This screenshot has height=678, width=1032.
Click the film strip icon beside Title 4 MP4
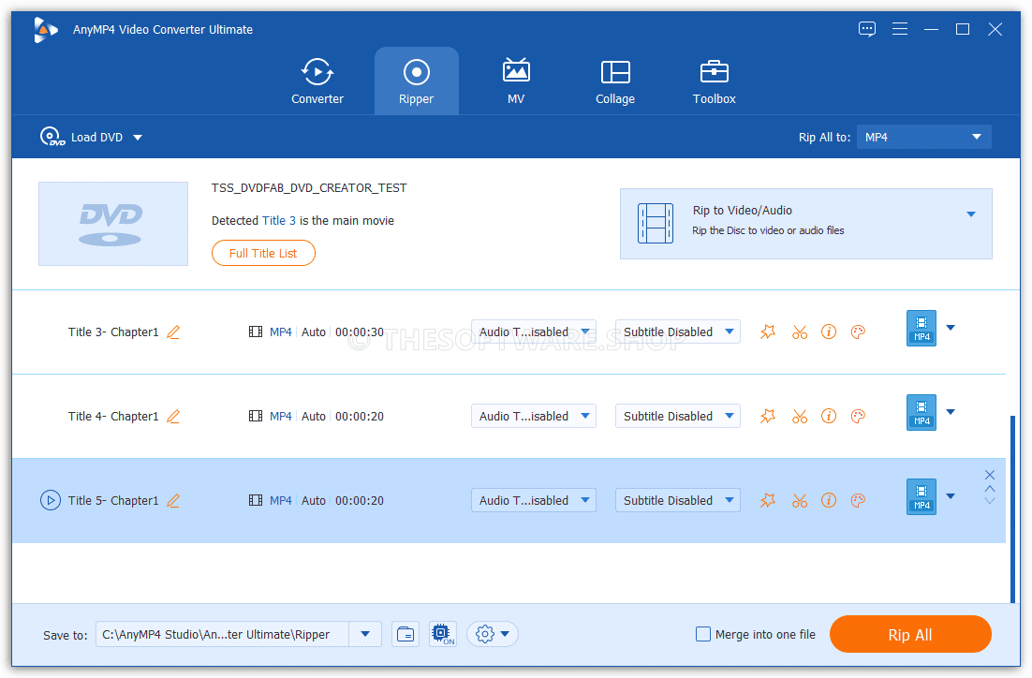(256, 416)
